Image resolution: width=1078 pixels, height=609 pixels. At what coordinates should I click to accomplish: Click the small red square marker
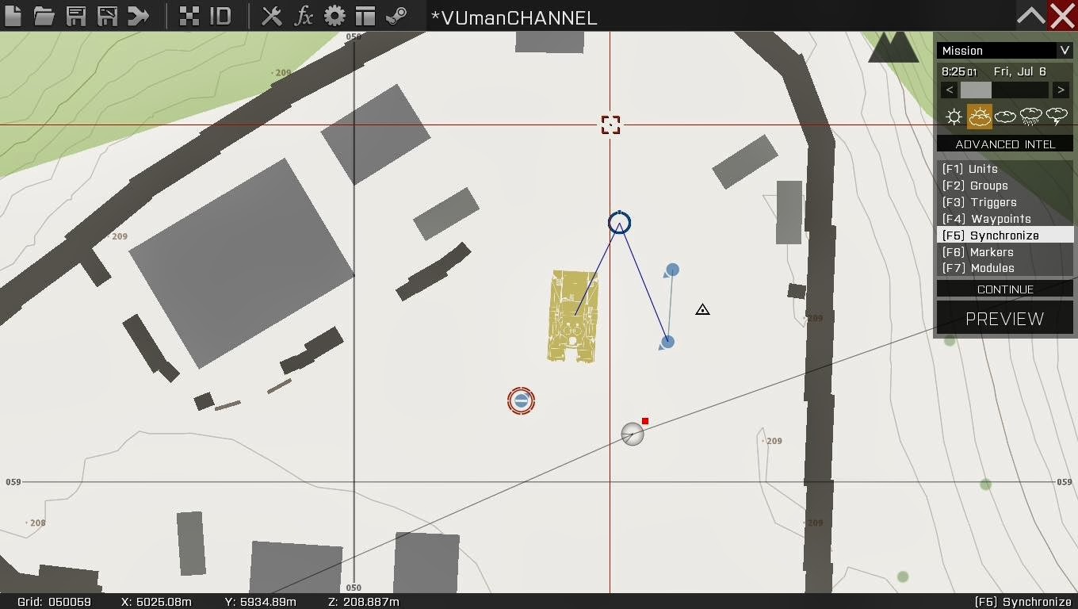point(645,421)
